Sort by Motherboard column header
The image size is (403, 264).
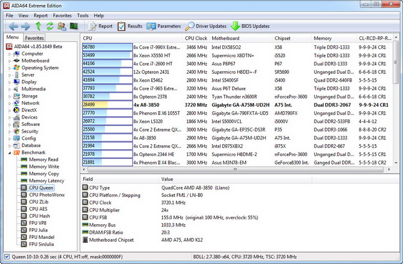point(241,38)
